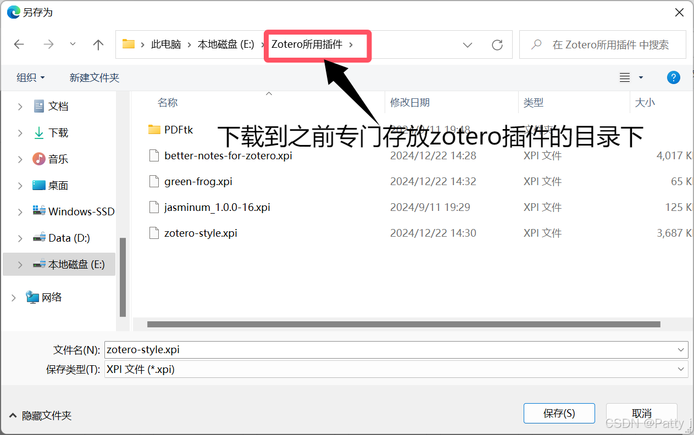694x435 pixels.
Task: Sort files by 类型 column header
Action: pos(534,103)
